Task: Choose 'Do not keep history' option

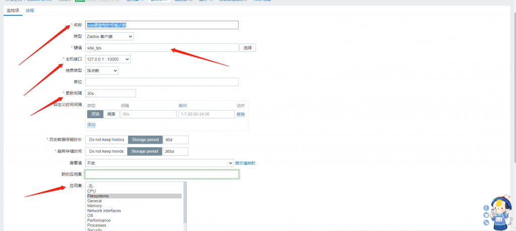Action: (x=106, y=139)
